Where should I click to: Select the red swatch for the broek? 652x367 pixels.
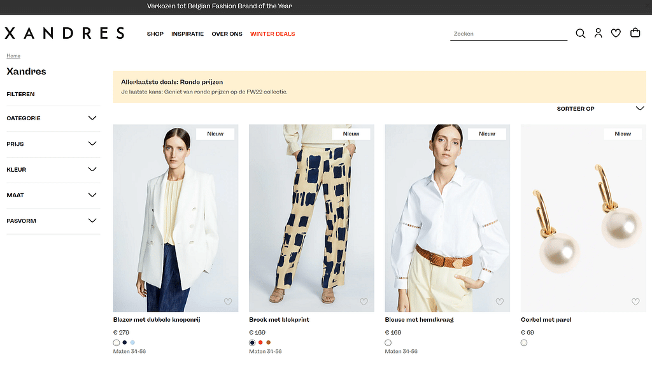[x=260, y=343]
